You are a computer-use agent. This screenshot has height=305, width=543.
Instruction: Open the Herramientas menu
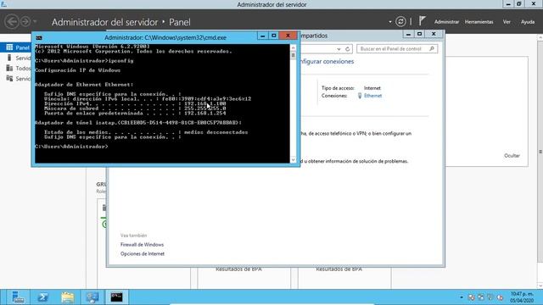click(479, 22)
